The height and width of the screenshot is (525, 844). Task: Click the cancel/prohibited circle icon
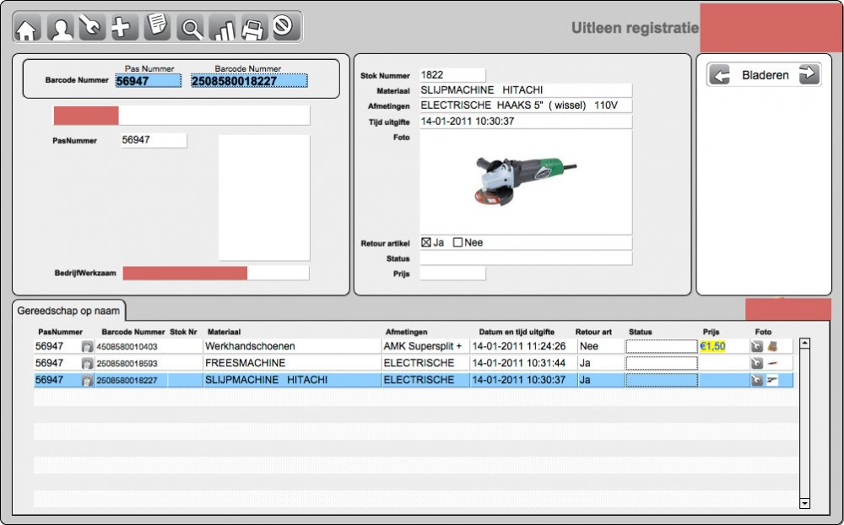(284, 26)
